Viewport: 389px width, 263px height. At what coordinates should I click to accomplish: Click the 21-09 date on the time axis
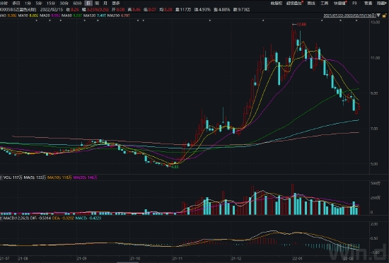tap(82, 259)
